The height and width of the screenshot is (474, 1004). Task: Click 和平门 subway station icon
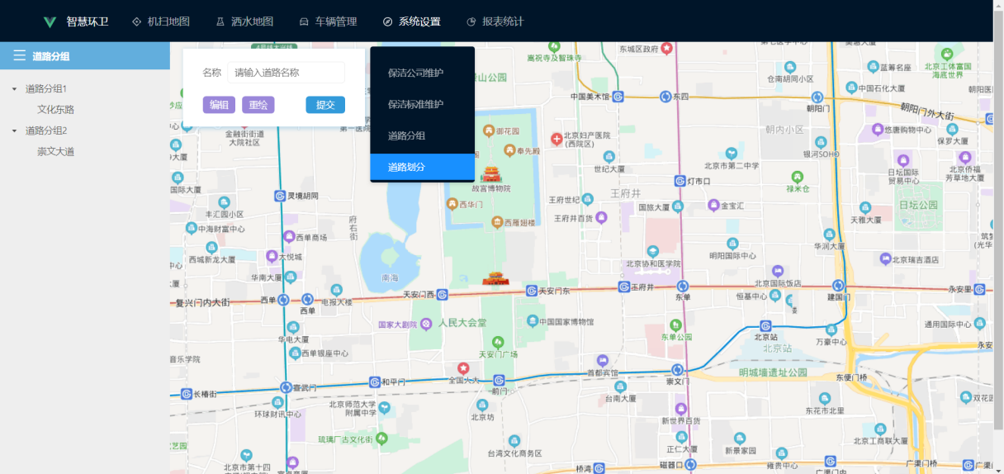click(x=375, y=382)
